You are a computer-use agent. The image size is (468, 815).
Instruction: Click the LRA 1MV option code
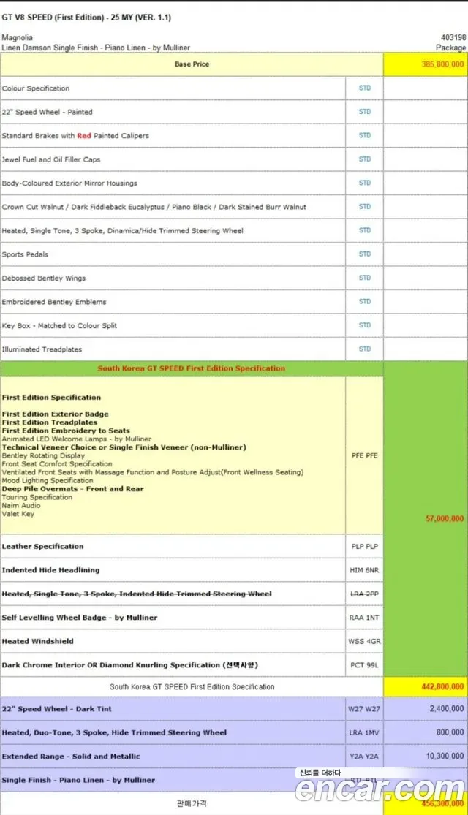364,732
